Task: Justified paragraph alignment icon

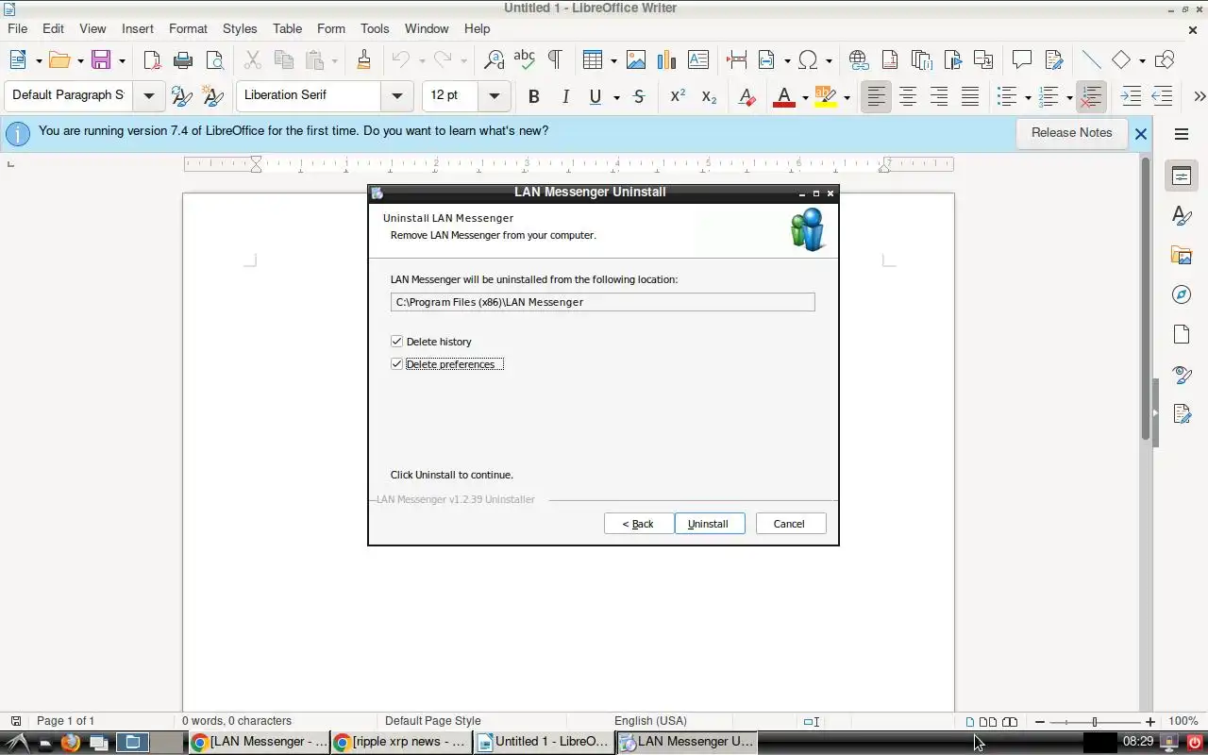Action: [x=970, y=96]
